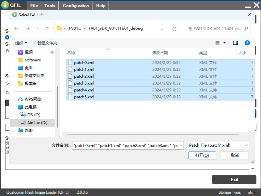Select the 视频 folder in sidebar
The image size is (261, 196).
click(28, 52)
